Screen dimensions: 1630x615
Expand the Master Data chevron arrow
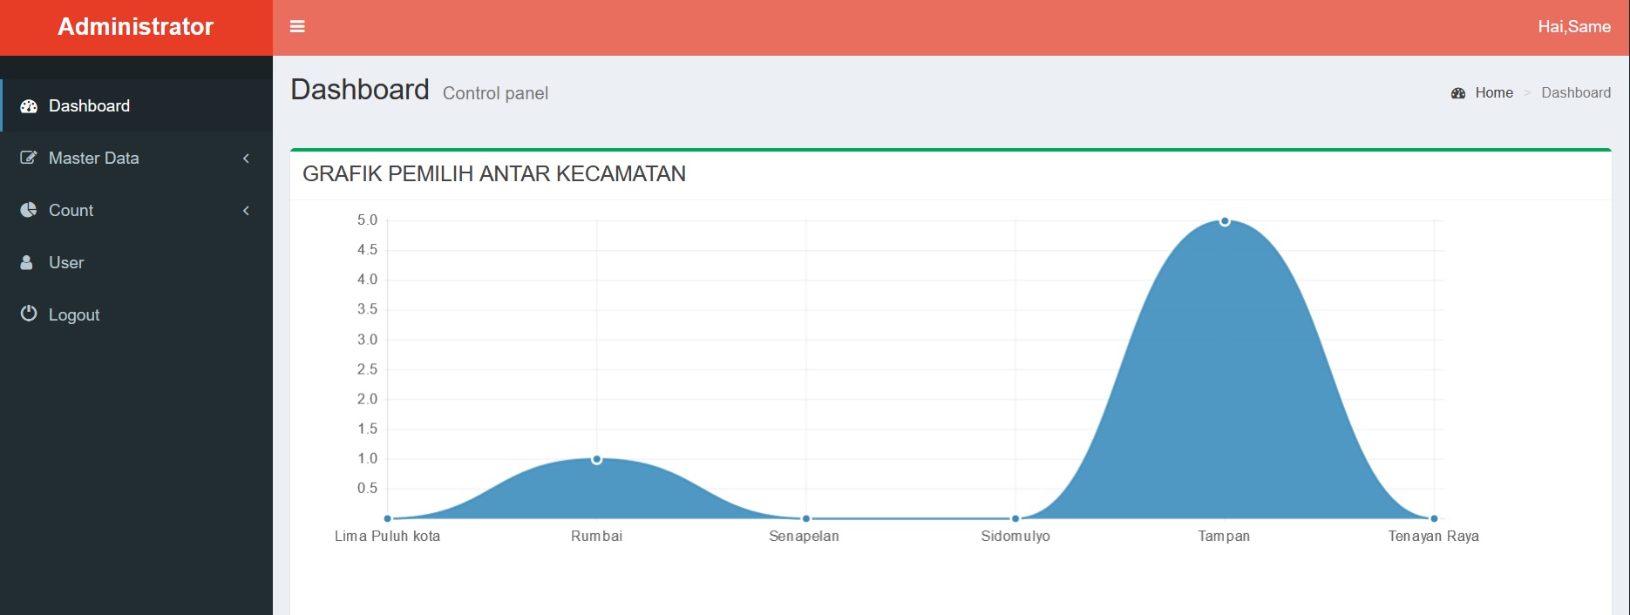pyautogui.click(x=246, y=158)
